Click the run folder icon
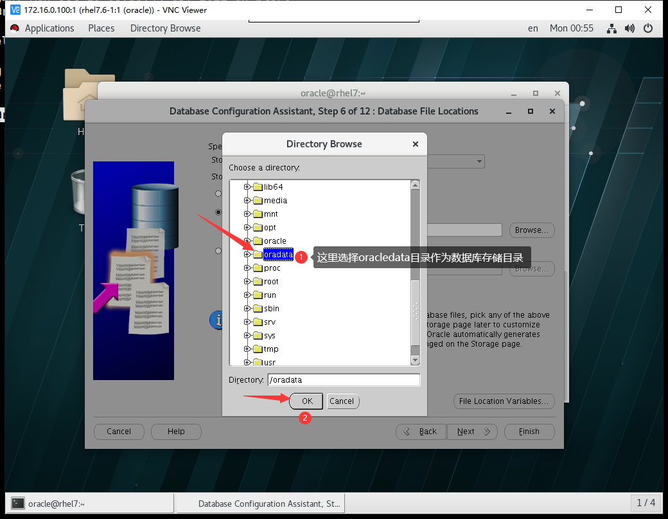 258,295
